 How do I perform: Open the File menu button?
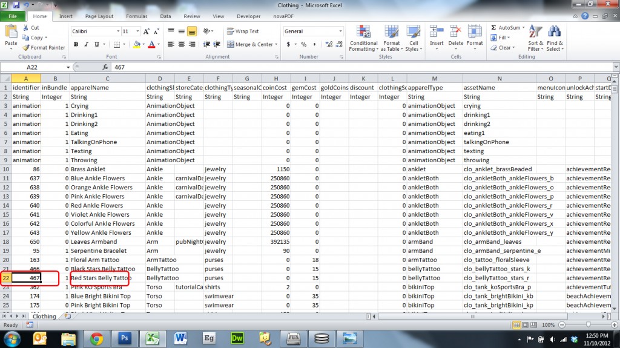pos(12,16)
